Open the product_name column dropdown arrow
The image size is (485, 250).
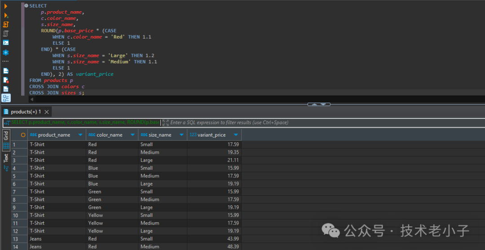[x=80, y=135]
